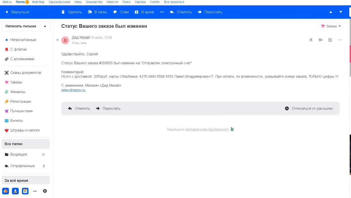
Task: Open the Mail.ru Cloud app icon
Action: (6, 191)
